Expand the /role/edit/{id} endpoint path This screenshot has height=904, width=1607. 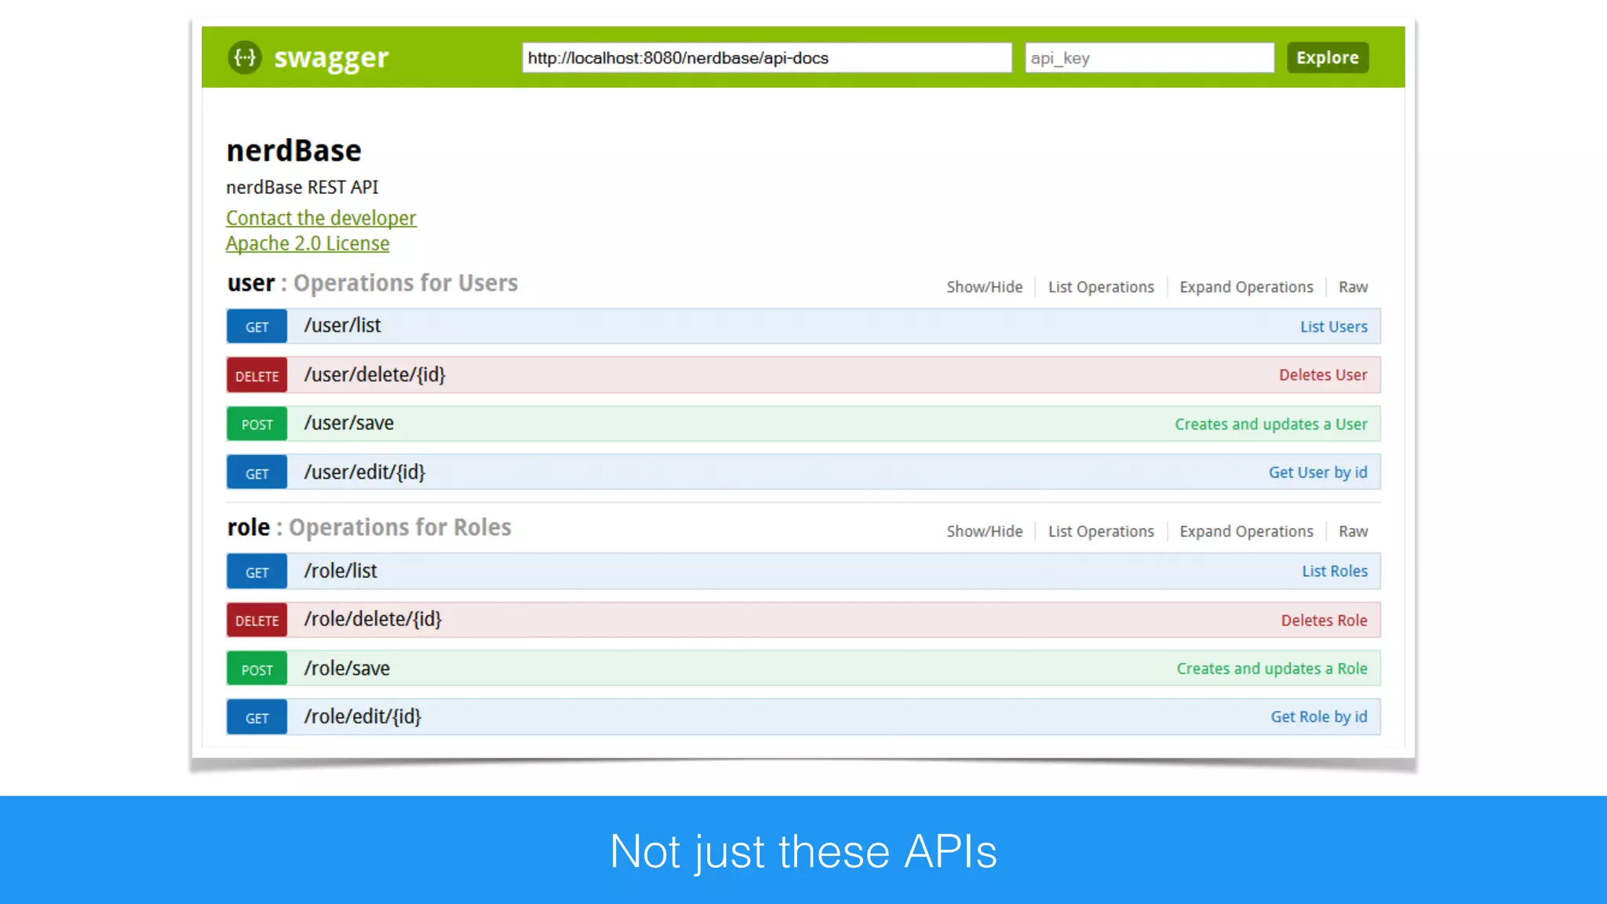point(363,716)
